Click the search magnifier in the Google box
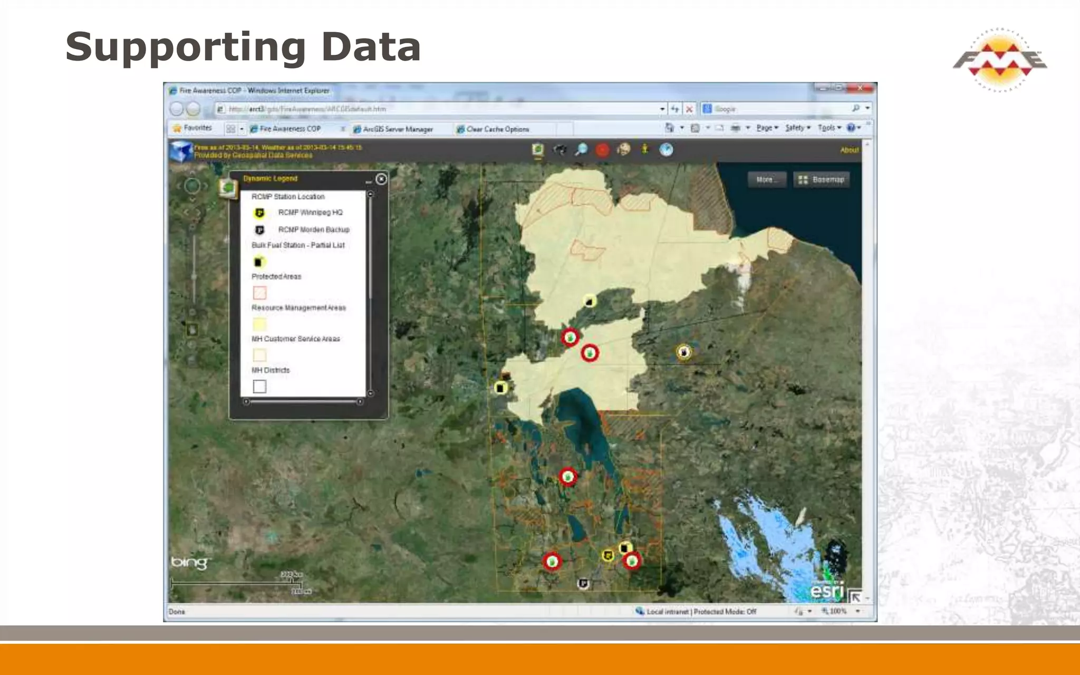 coord(855,108)
